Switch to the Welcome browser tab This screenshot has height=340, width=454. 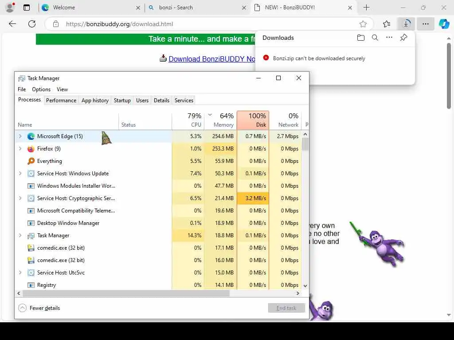[x=90, y=8]
